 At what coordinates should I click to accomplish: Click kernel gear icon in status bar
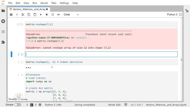[x=40, y=105]
